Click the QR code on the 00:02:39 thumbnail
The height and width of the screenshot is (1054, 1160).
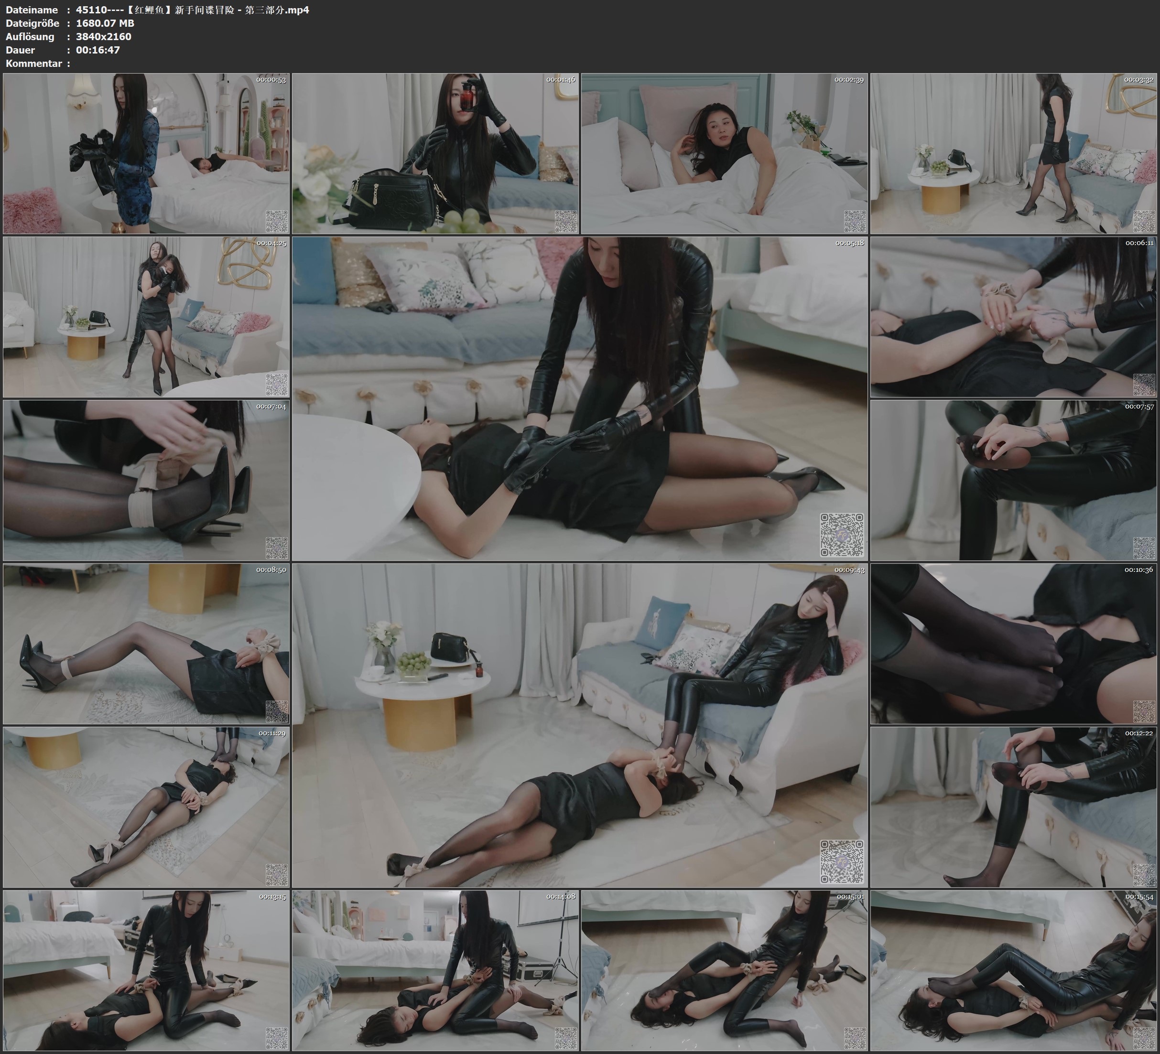(855, 222)
